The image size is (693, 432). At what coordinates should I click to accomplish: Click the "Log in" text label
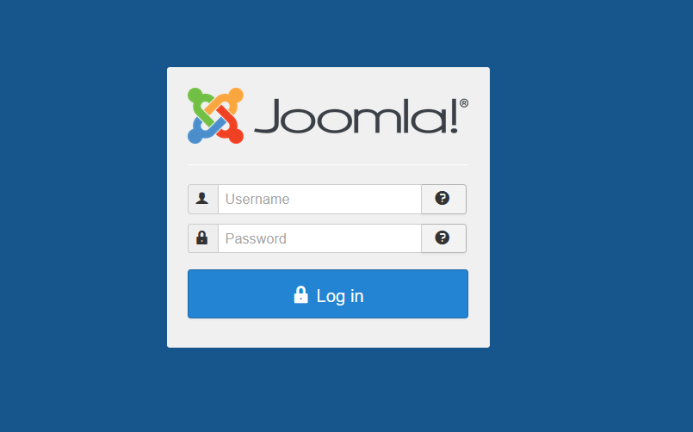pyautogui.click(x=340, y=296)
